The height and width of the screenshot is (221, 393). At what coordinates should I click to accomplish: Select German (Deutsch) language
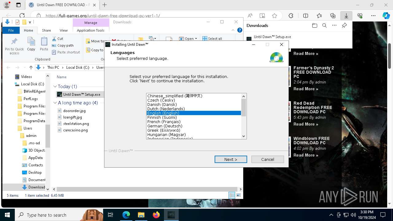194,126
